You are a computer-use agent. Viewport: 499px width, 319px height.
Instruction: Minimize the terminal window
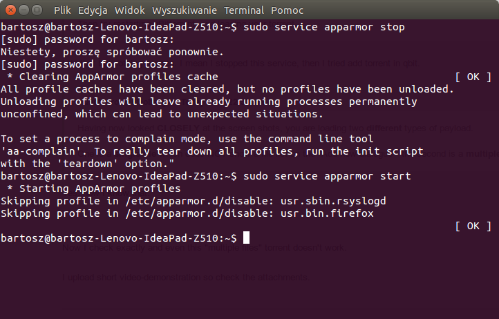24,10
